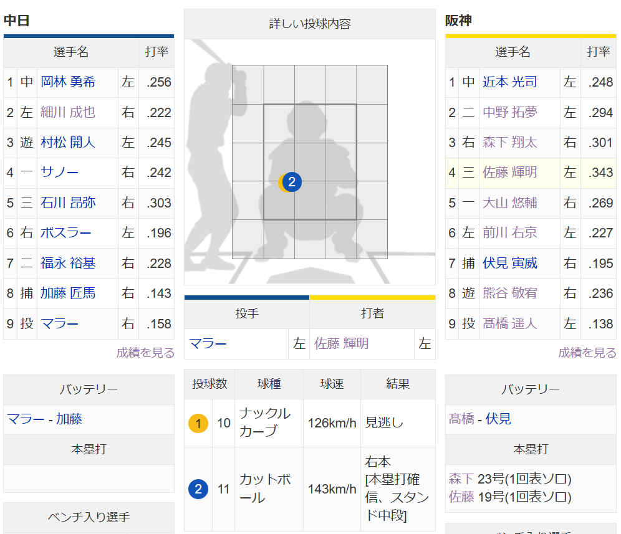Click 髙橋 in Hanshin battery section

click(x=461, y=419)
